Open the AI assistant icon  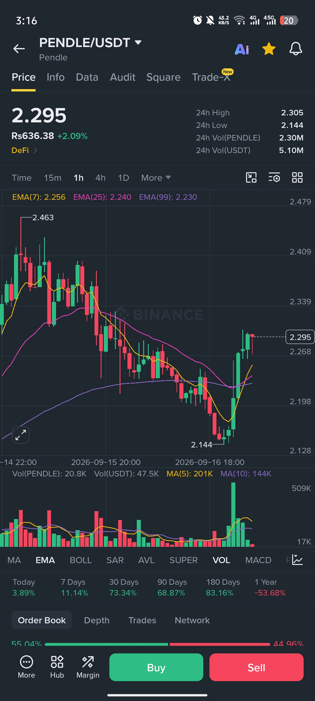click(x=242, y=49)
